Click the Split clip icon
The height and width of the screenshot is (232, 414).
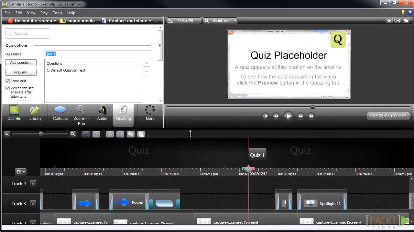[120, 134]
